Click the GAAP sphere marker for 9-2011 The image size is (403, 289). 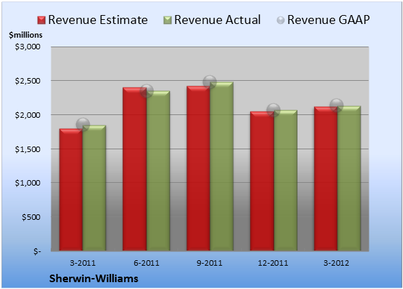[210, 82]
